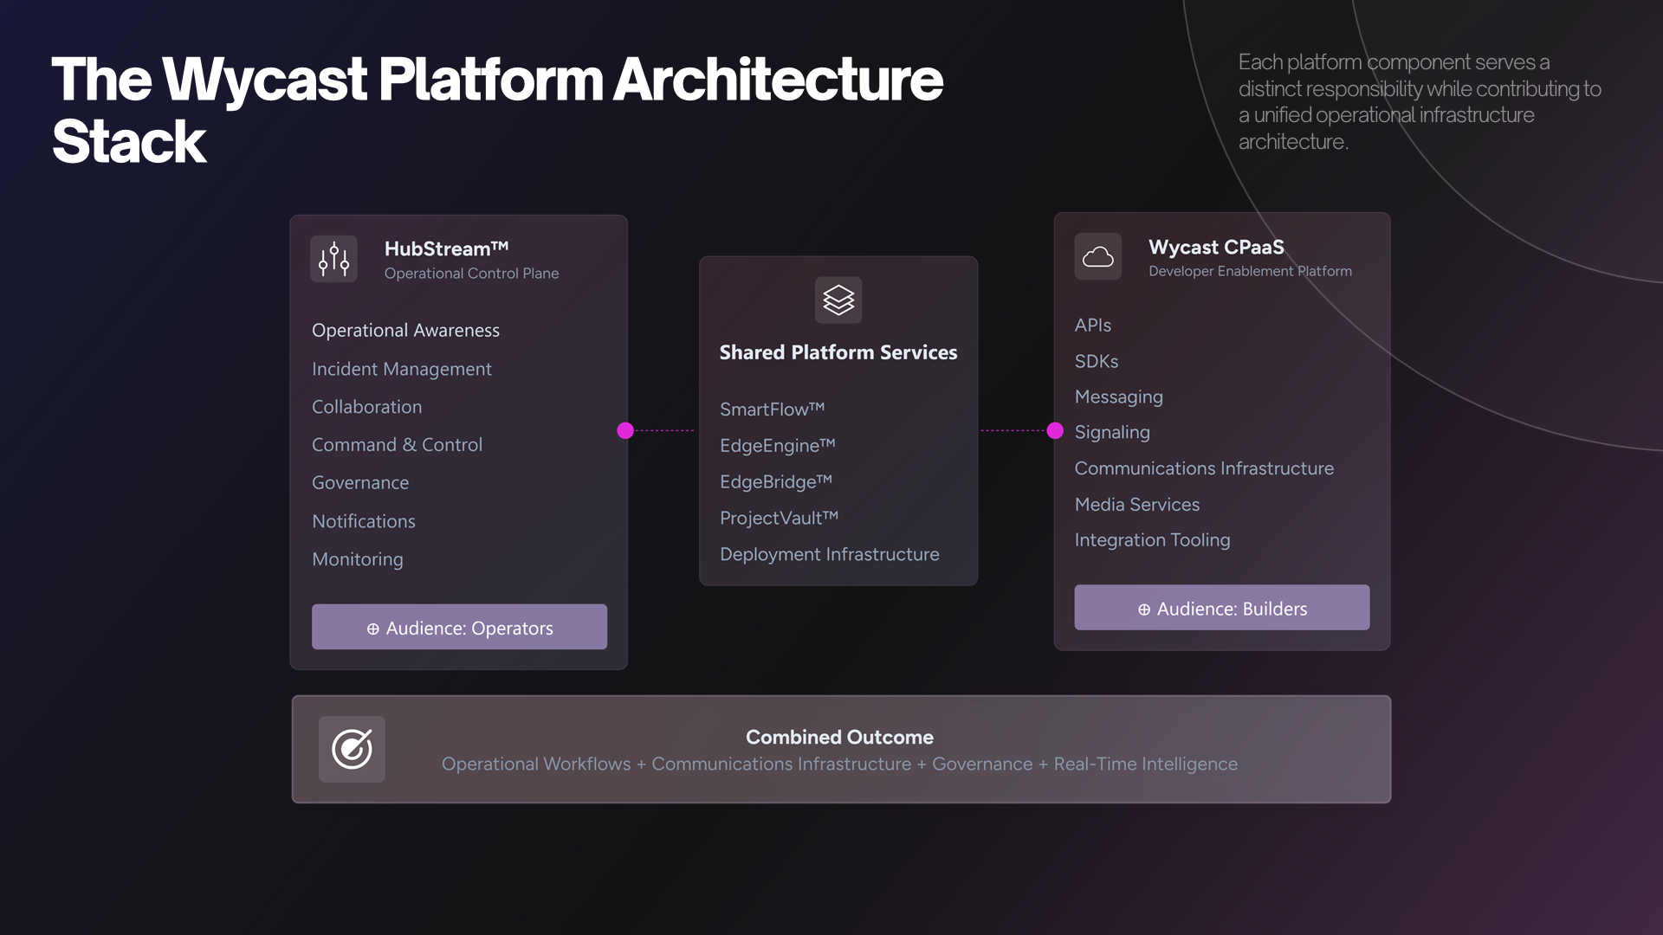
Task: Select Collaboration list item
Action: (x=367, y=407)
